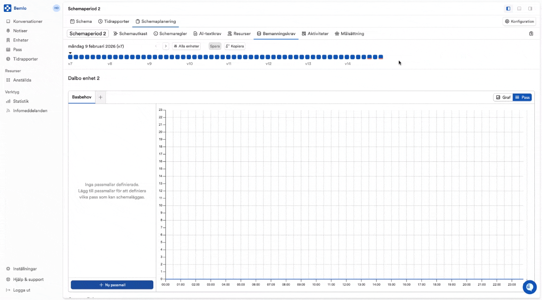Click Logga ut
The image size is (542, 300).
coord(22,290)
